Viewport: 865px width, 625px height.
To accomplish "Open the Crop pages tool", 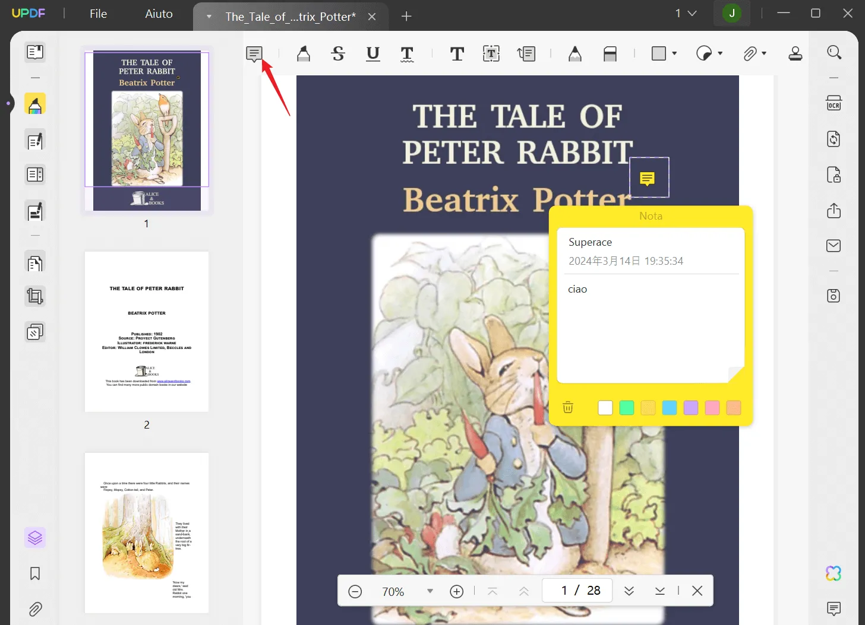I will click(x=35, y=296).
